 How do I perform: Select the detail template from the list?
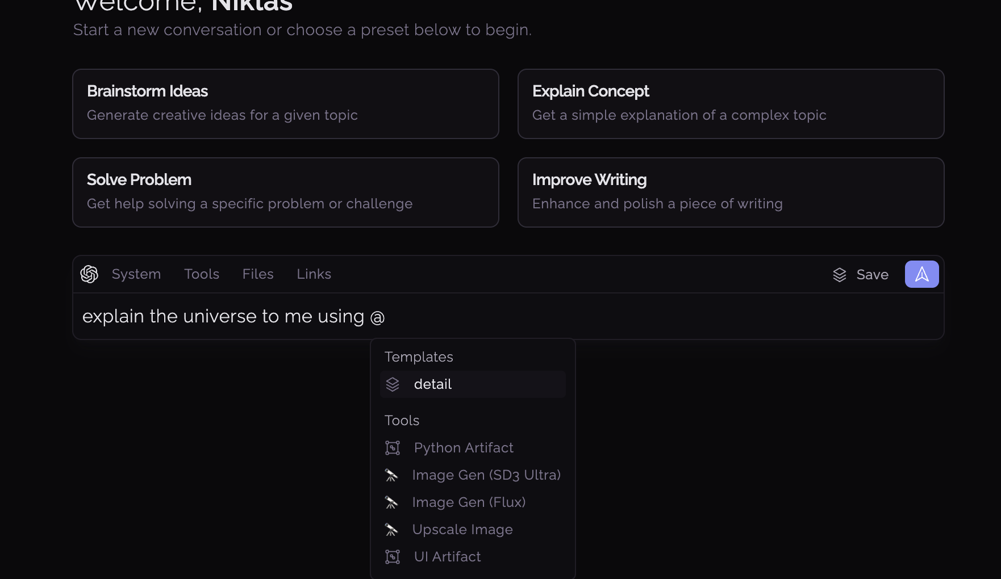point(473,384)
